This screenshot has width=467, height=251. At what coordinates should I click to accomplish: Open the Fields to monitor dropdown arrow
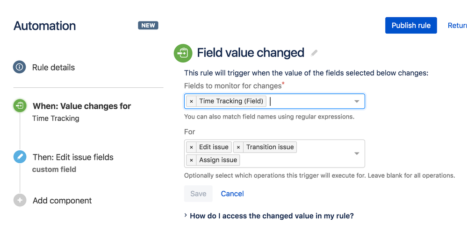coord(357,101)
